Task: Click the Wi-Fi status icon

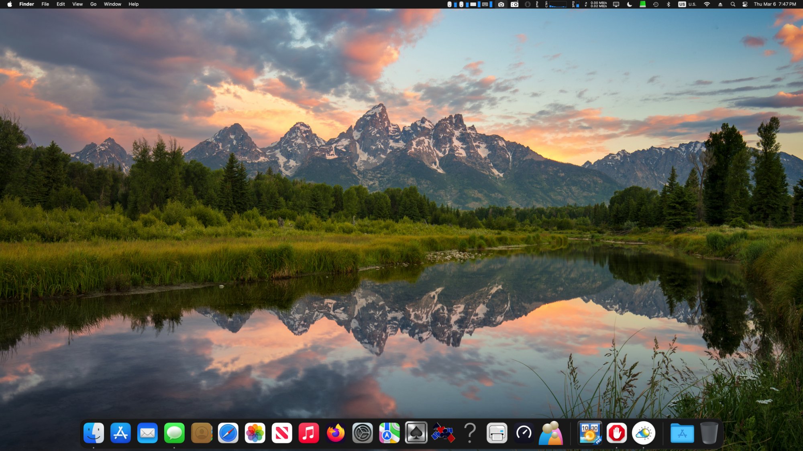Action: (707, 4)
